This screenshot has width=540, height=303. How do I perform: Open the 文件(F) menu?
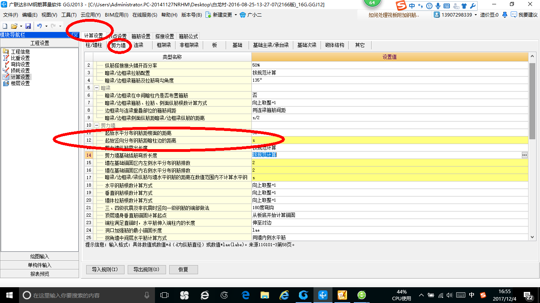pos(11,15)
